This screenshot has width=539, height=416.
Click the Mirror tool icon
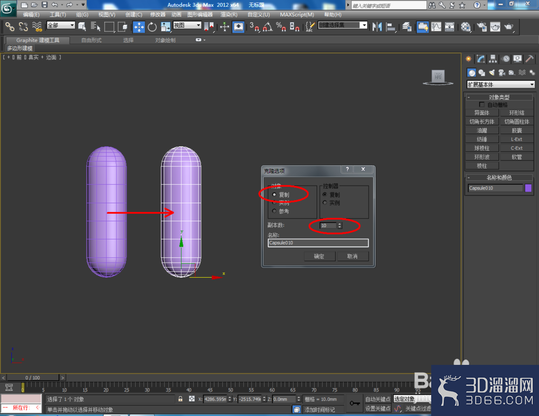(x=377, y=27)
